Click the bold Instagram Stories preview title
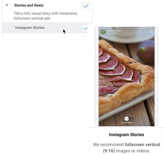 coord(126,134)
